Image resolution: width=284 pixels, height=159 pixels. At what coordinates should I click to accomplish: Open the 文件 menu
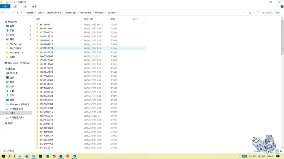[x=5, y=6]
